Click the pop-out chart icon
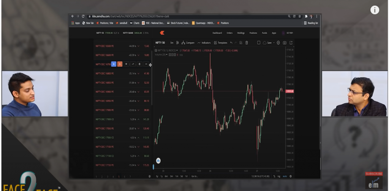Image resolution: width=389 pixels, height=191 pixels. 291,43
